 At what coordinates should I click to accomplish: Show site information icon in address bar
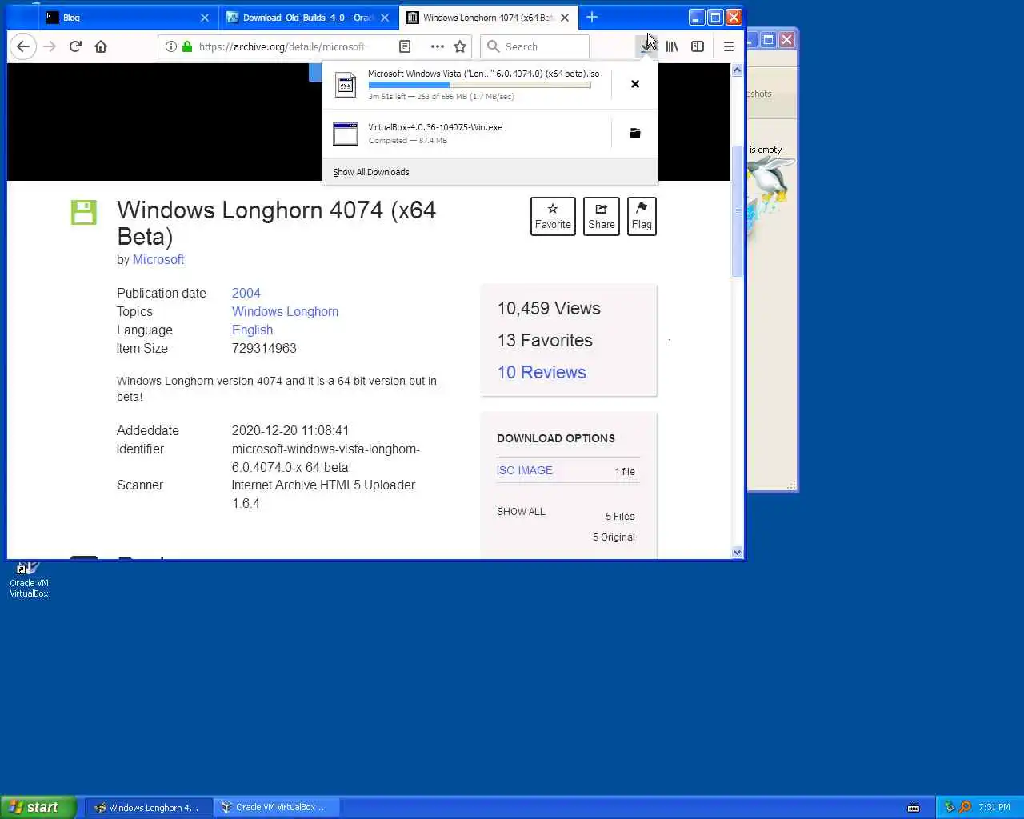[170, 46]
